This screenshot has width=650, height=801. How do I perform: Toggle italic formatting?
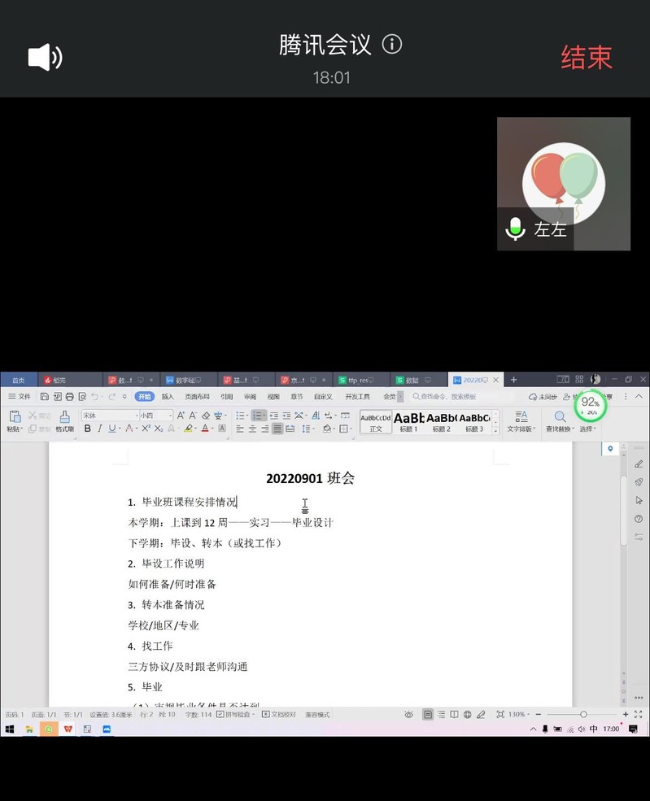tap(99, 429)
